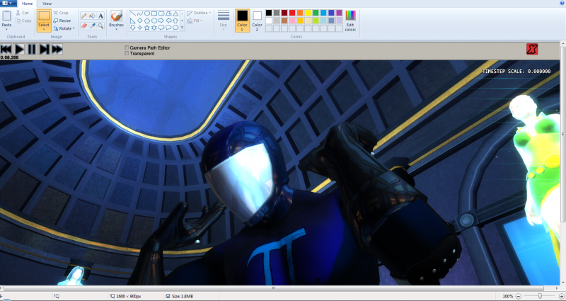Pick the Right triangle shape
Screen dimensions: 566x301
(133, 21)
